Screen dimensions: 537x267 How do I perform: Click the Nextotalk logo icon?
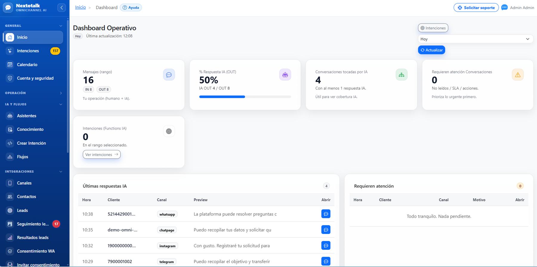tap(8, 7)
